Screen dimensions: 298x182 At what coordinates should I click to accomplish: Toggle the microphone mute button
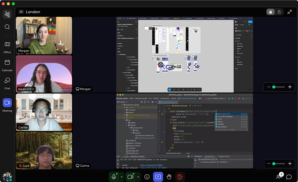point(114,177)
